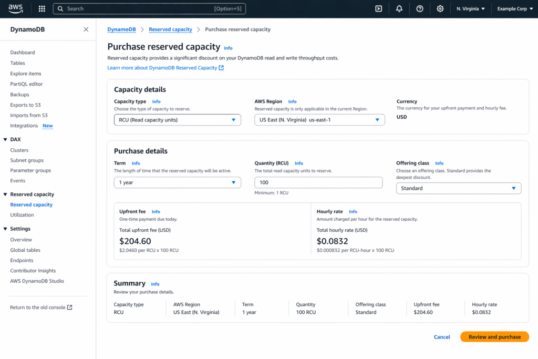Click the AWS logo to go home
This screenshot has width=538, height=359.
[15, 8]
